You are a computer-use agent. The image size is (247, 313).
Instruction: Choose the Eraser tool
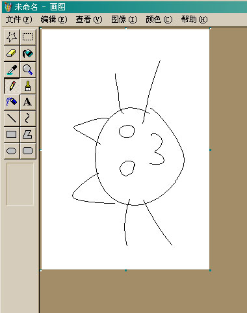pyautogui.click(x=12, y=53)
